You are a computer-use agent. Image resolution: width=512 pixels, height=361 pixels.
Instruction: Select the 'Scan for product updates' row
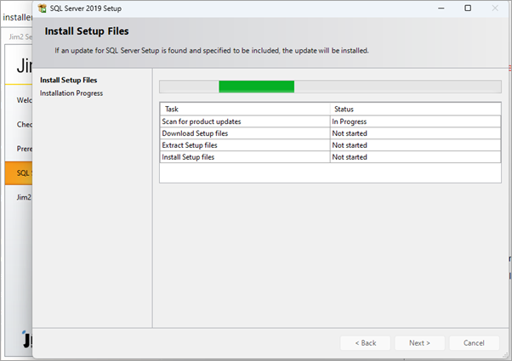[x=330, y=121]
